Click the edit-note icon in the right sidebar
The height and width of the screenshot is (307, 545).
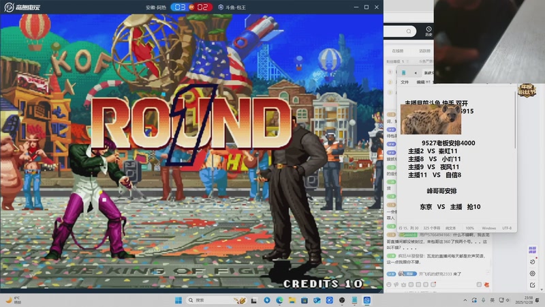point(533,285)
